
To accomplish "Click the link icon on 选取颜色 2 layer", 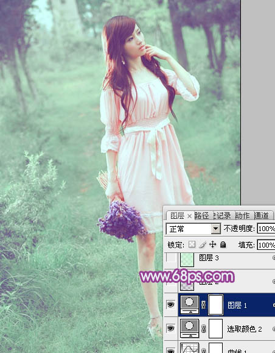I will 203,329.
